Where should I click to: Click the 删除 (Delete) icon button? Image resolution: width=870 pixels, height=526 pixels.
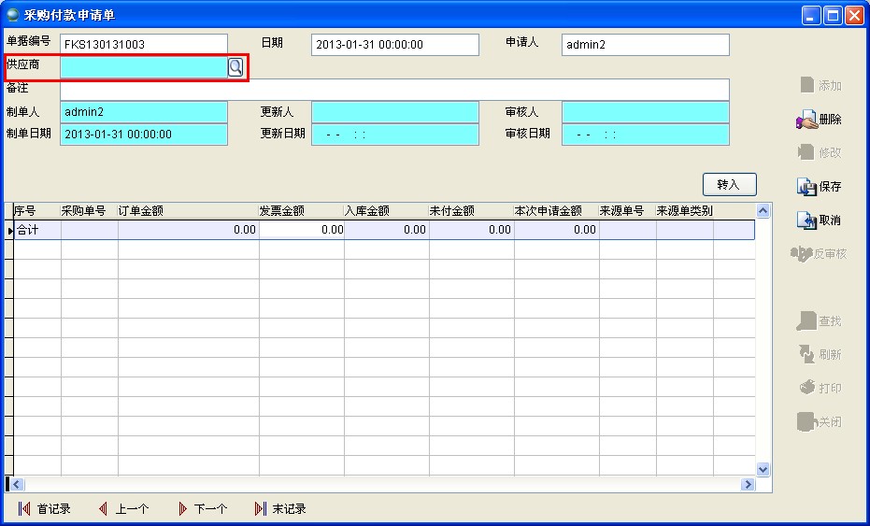pos(819,120)
